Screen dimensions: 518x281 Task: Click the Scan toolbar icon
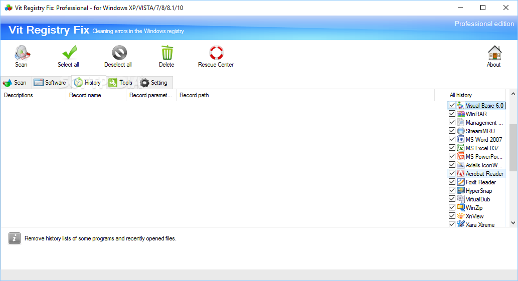[22, 53]
